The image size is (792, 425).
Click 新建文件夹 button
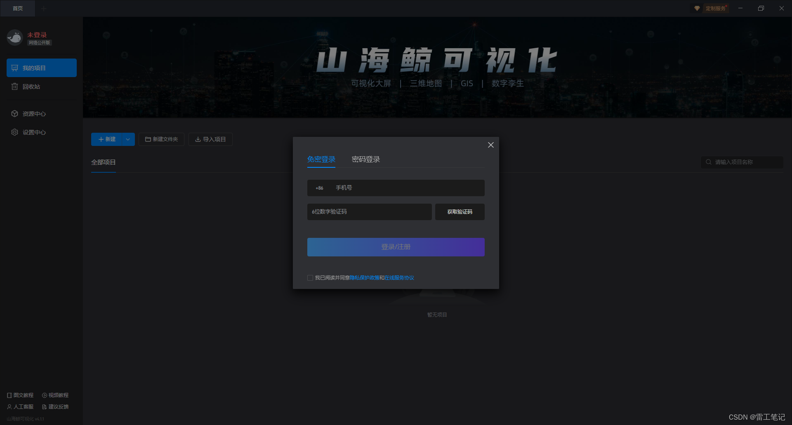tap(161, 139)
